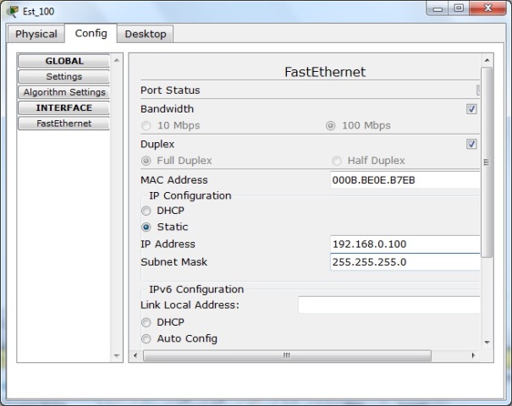Image resolution: width=512 pixels, height=406 pixels.
Task: Toggle the Bandwidth auto checkbox
Action: click(x=471, y=109)
